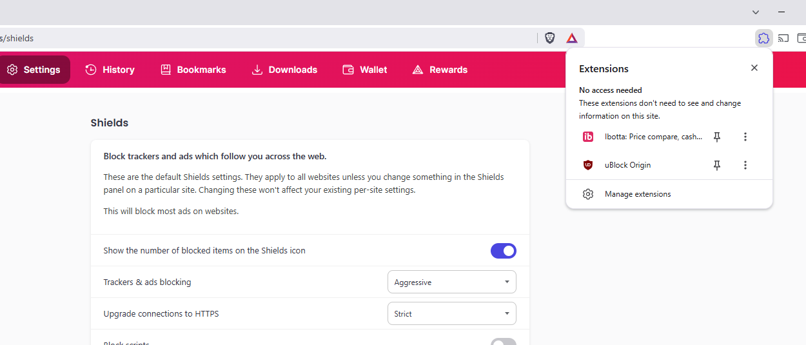Image resolution: width=806 pixels, height=345 pixels.
Task: Pin the Ibotta extension
Action: (x=716, y=137)
